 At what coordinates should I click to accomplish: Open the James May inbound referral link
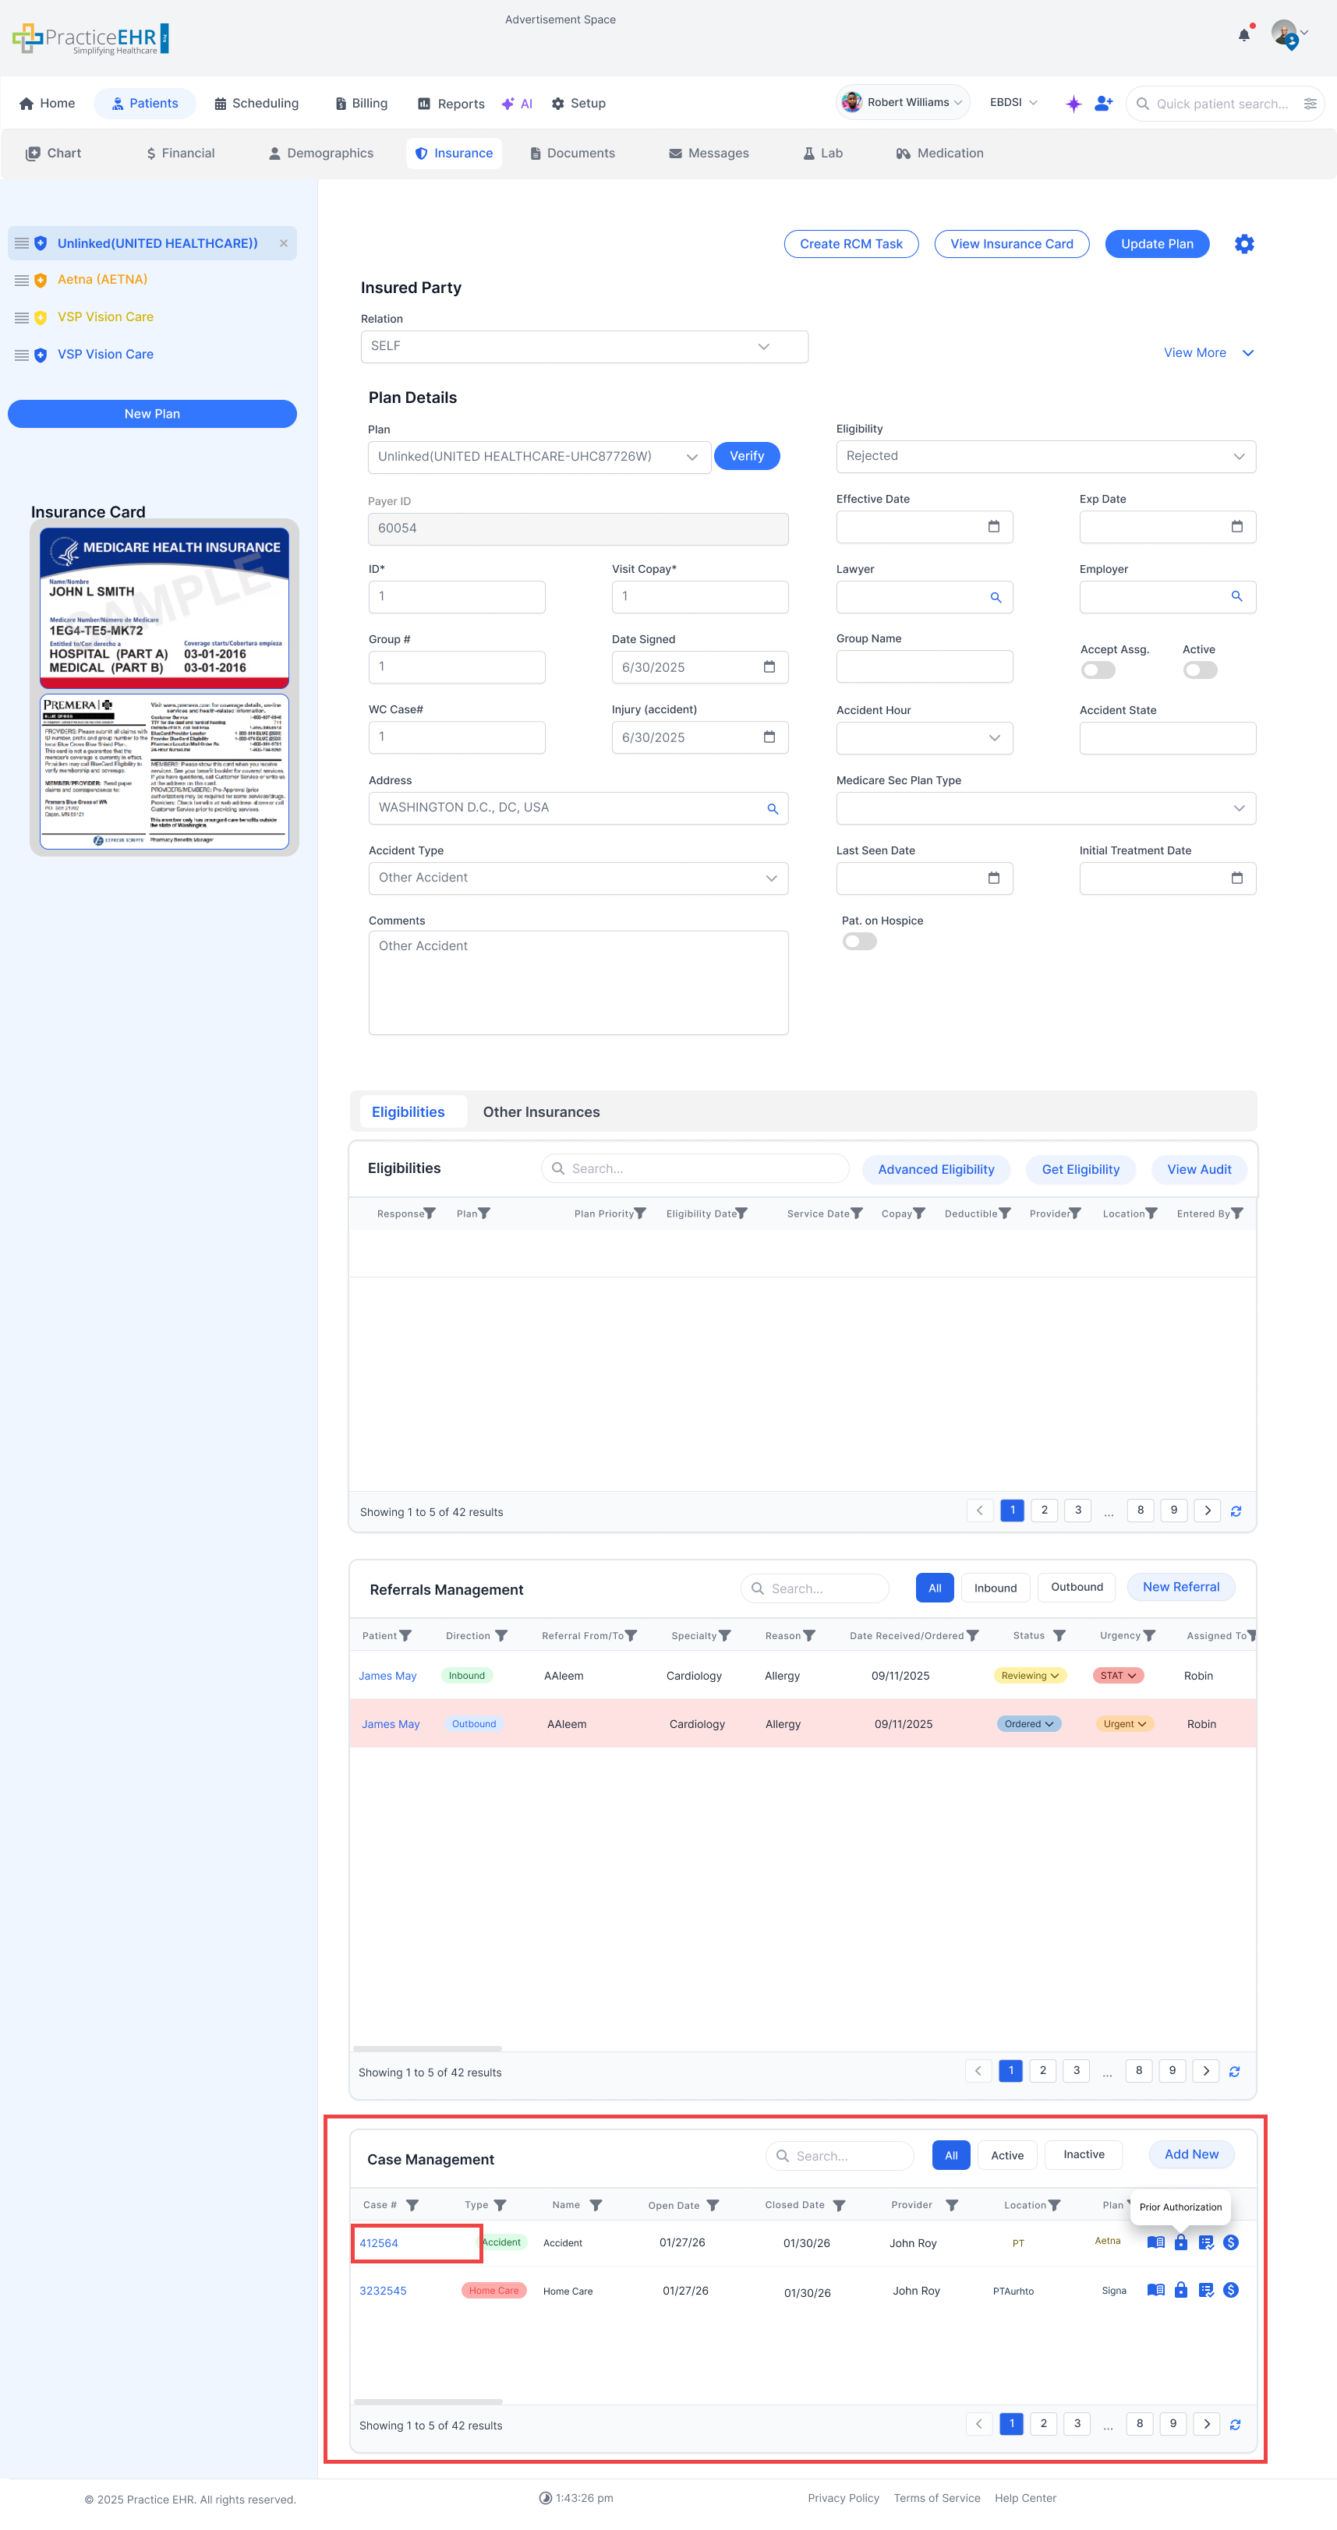click(x=387, y=1676)
